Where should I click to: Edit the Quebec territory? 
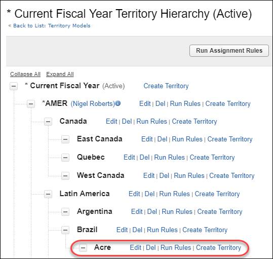[x=129, y=157]
